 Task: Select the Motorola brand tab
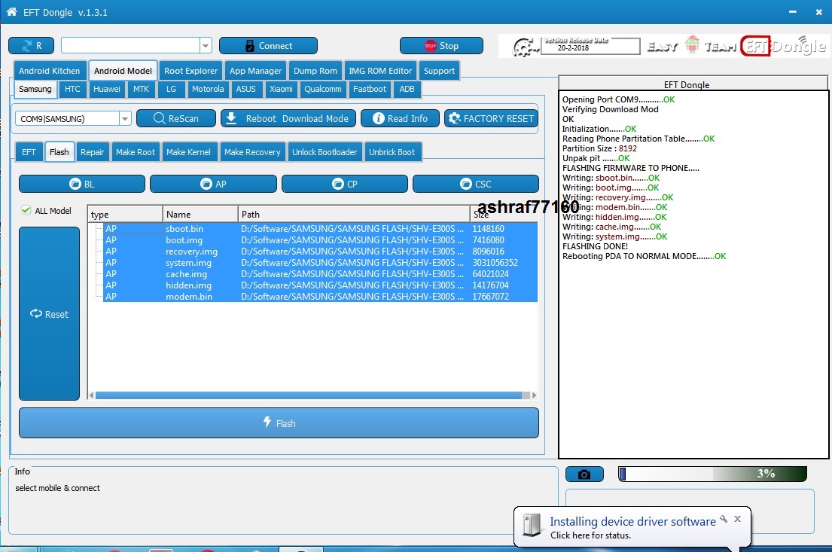pos(208,89)
